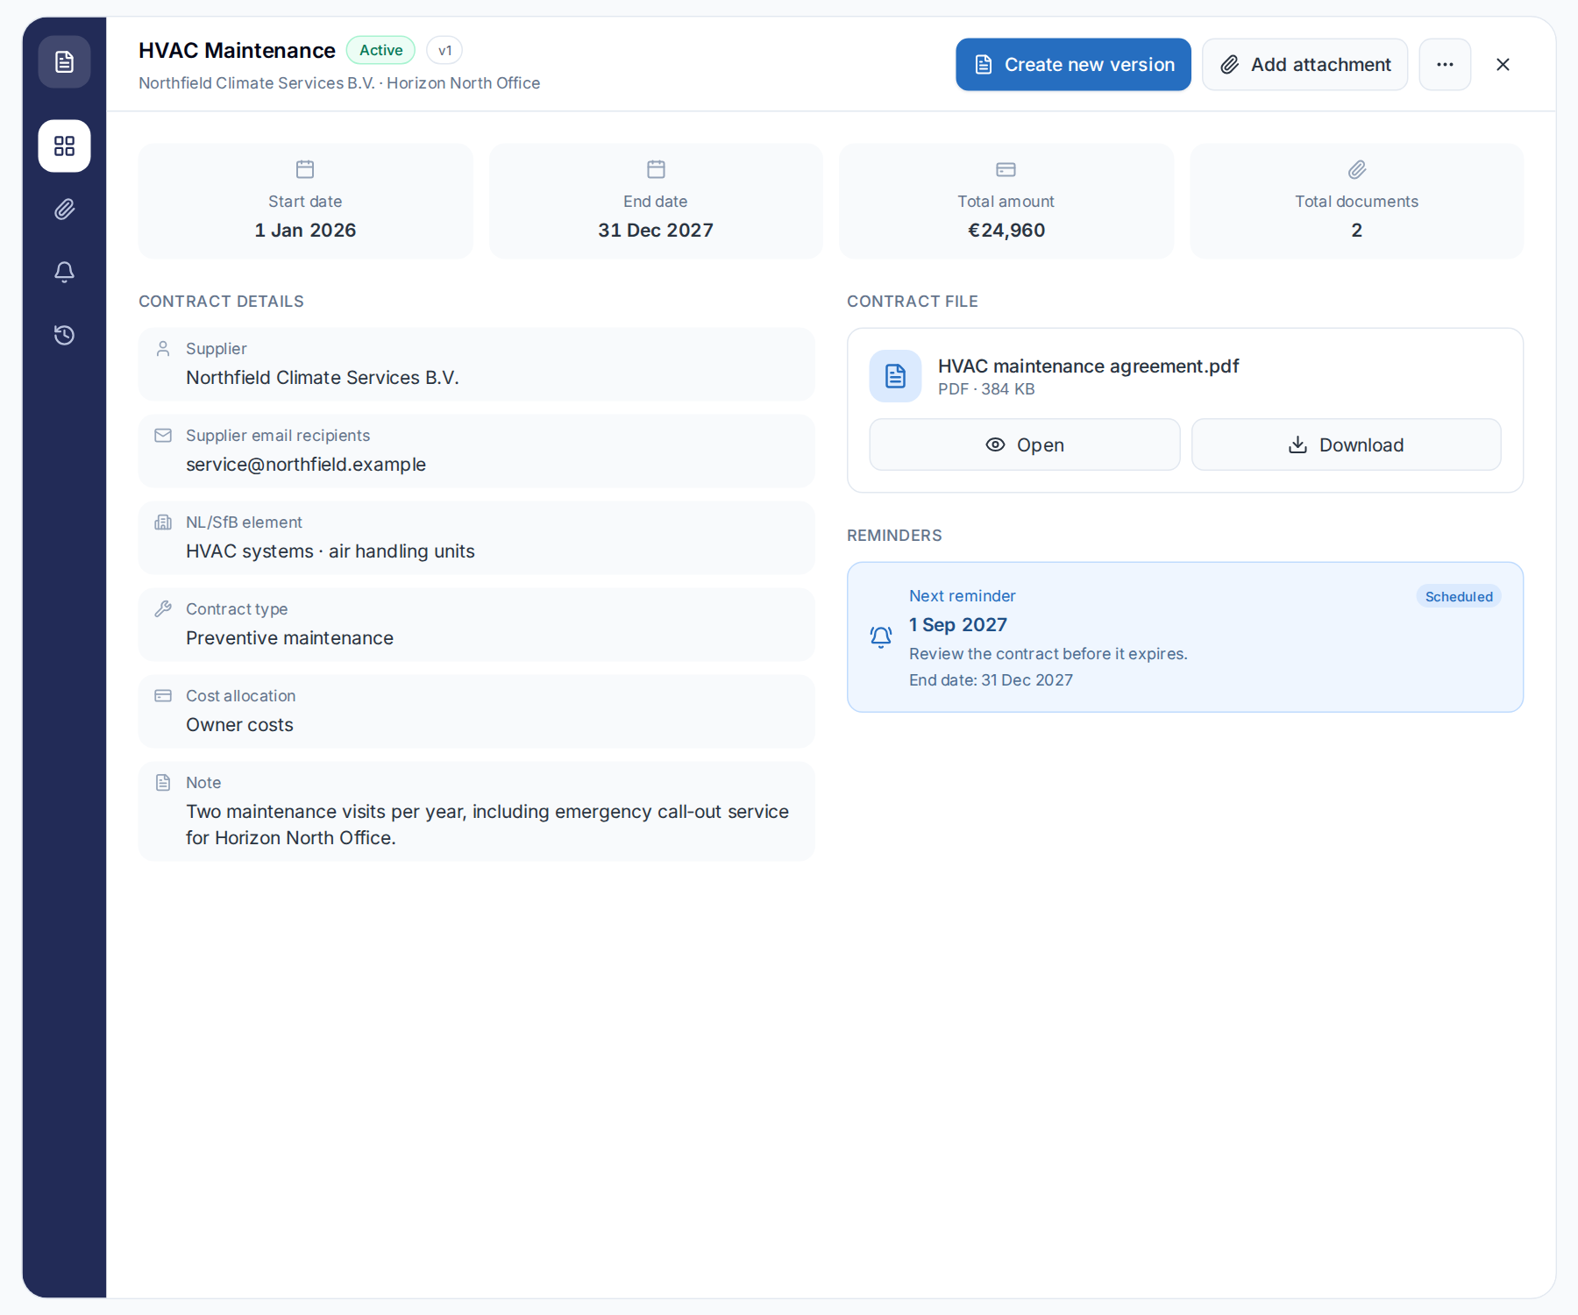Select the '1 Sep 2027' reminder date
1578x1315 pixels.
tap(958, 625)
